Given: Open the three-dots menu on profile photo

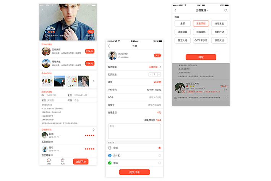Looking at the screenshot, I should click(x=93, y=10).
